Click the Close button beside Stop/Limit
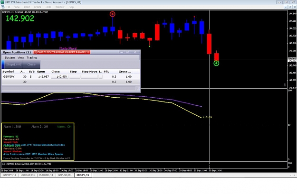Viewport: 297px width, 194px height. pyautogui.click(x=31, y=65)
